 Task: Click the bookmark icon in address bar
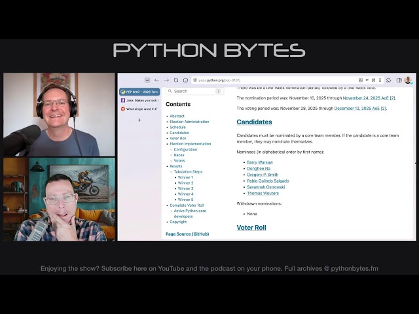pos(380,80)
